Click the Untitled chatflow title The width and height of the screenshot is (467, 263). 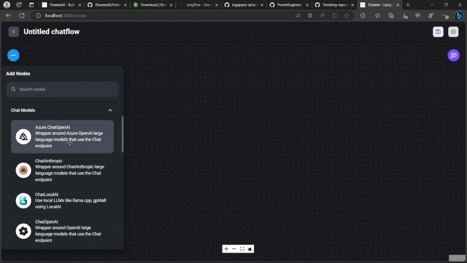pyautogui.click(x=52, y=32)
